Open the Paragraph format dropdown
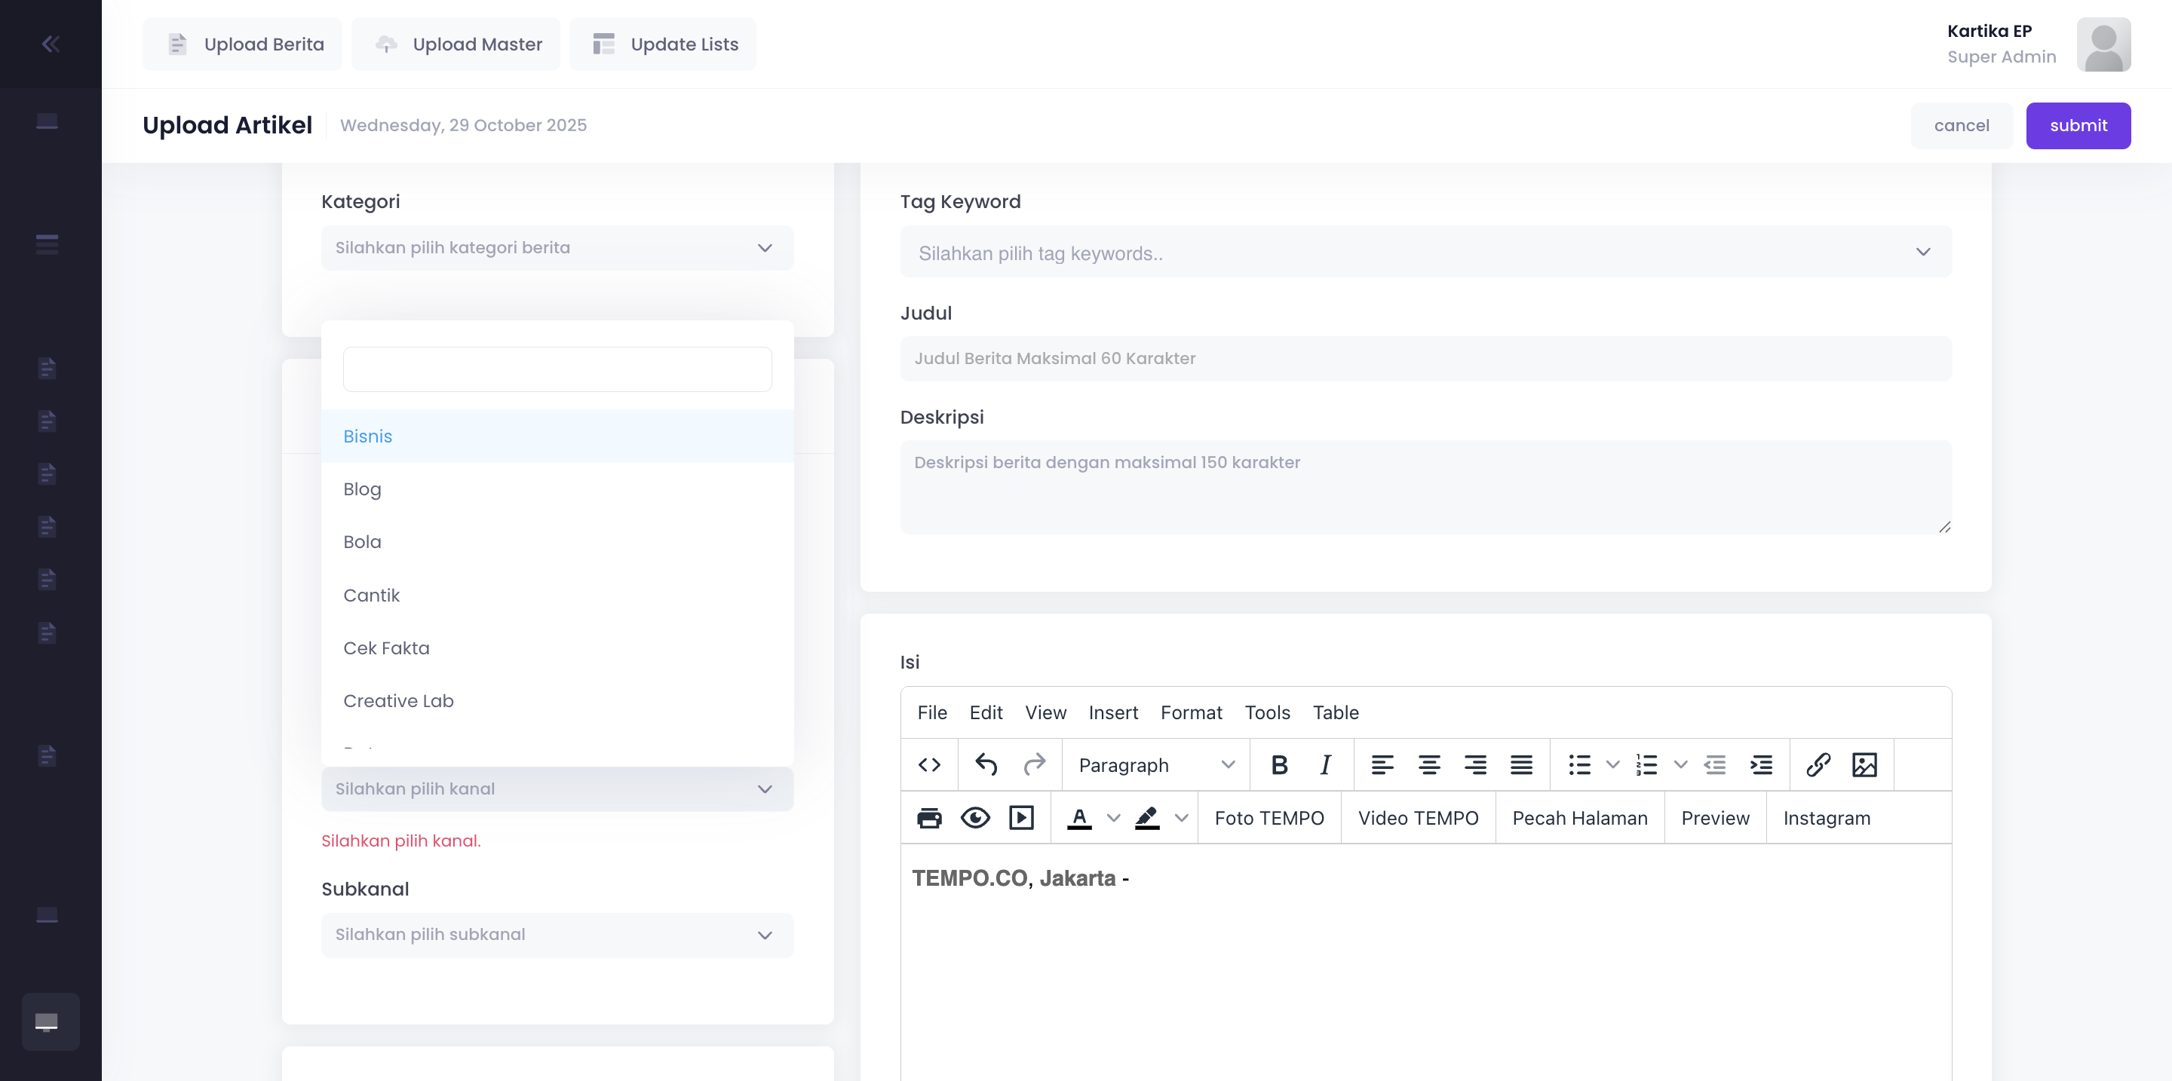The width and height of the screenshot is (2172, 1081). coord(1155,765)
